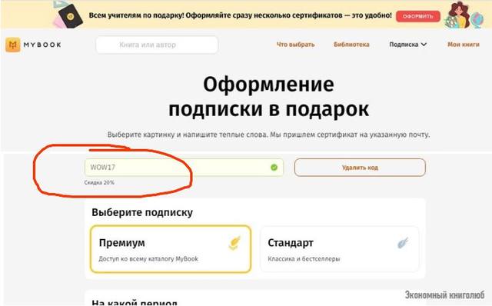Click the Выберите картинку instruction text
The width and height of the screenshot is (492, 306).
[x=268, y=135]
